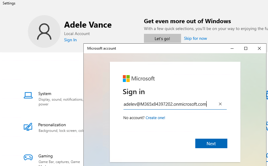Click the Sign In link under Local Account
The height and width of the screenshot is (166, 268).
click(70, 40)
